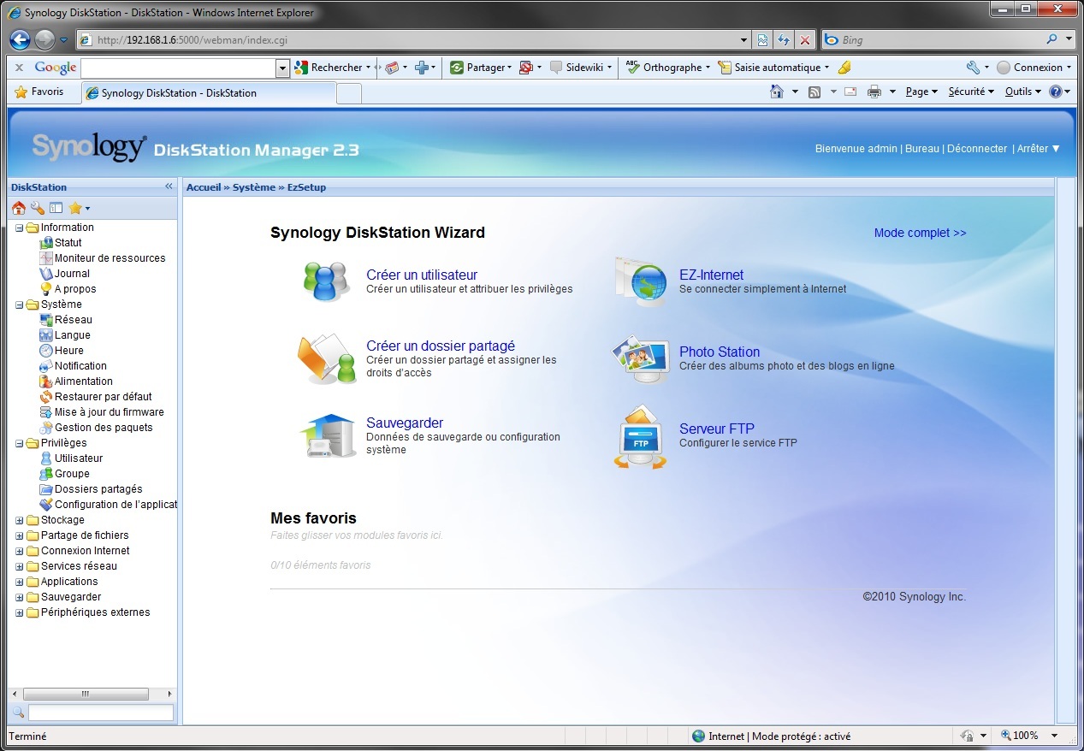Click the home icon in DiskStation panel
Image resolution: width=1084 pixels, height=751 pixels.
coord(19,208)
